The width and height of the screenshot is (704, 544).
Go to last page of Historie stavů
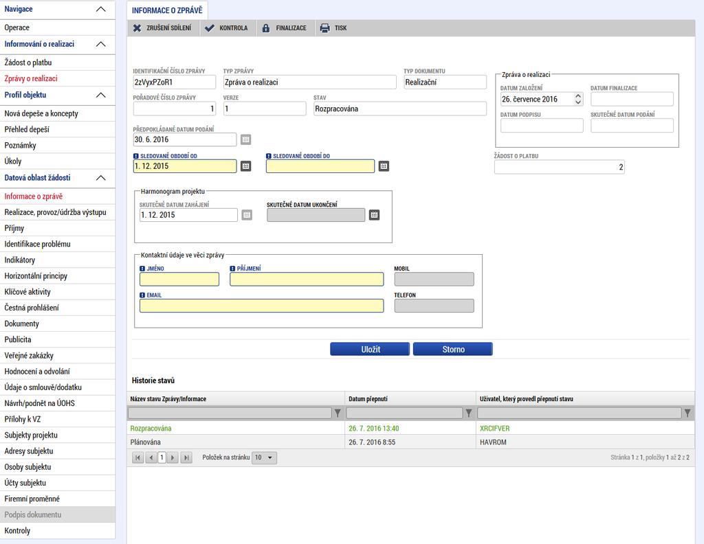coord(186,457)
